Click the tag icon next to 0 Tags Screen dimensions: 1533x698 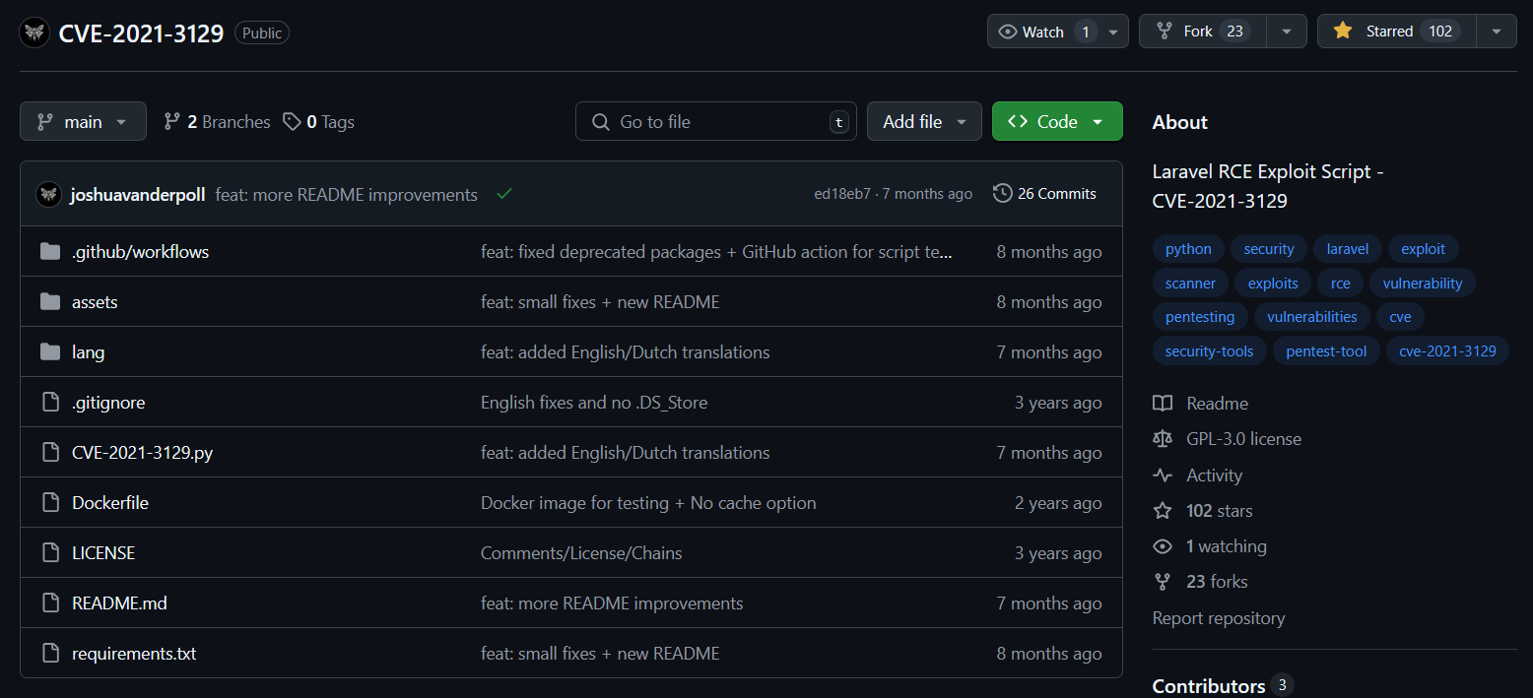(292, 122)
